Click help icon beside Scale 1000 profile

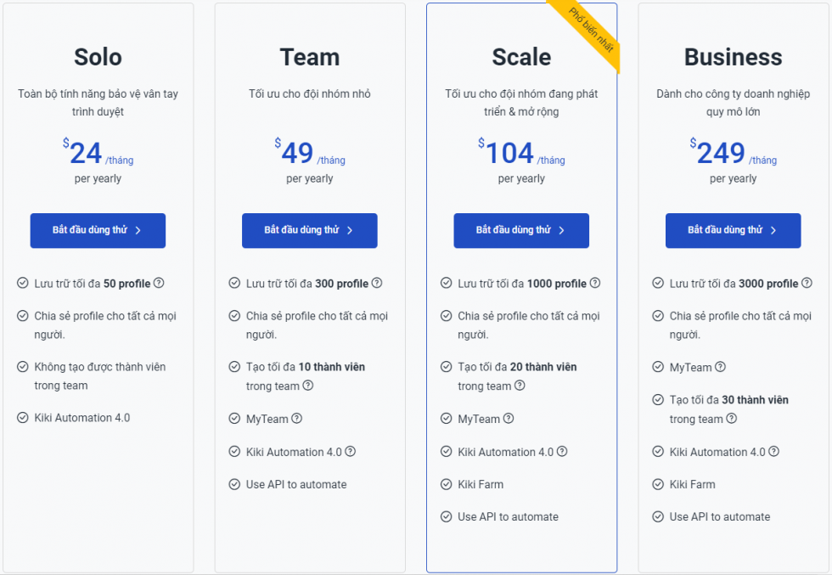[x=595, y=283]
